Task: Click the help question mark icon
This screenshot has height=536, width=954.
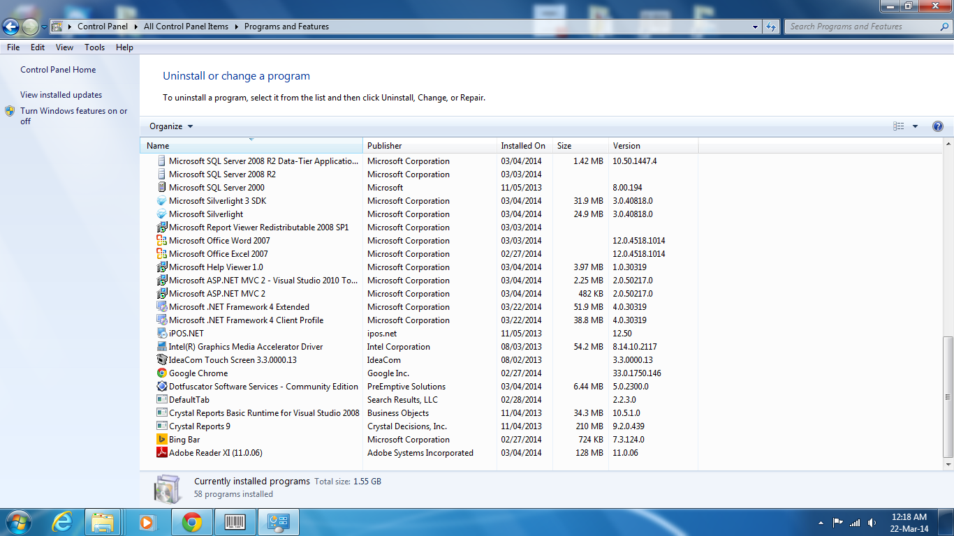Action: click(938, 126)
